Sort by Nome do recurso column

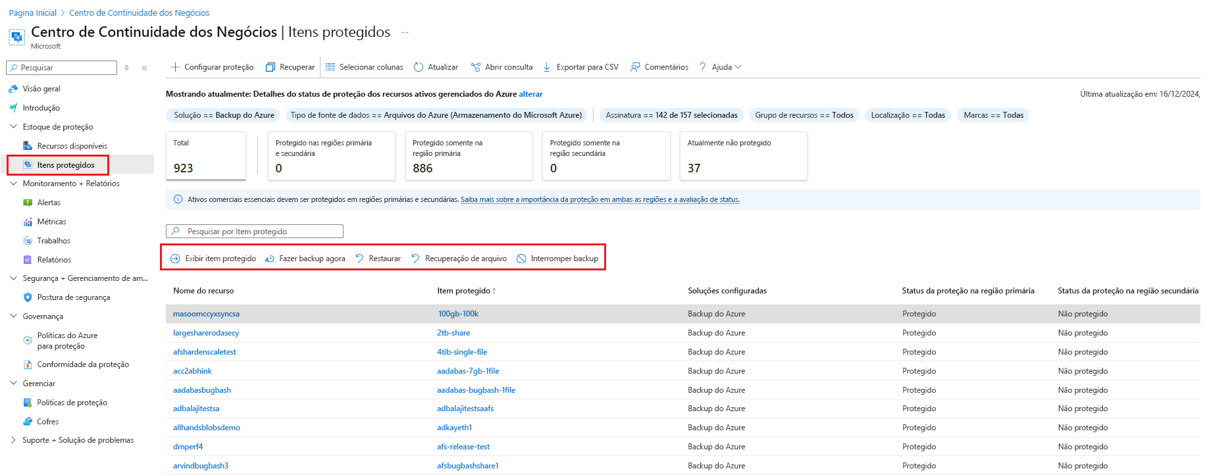click(x=203, y=291)
